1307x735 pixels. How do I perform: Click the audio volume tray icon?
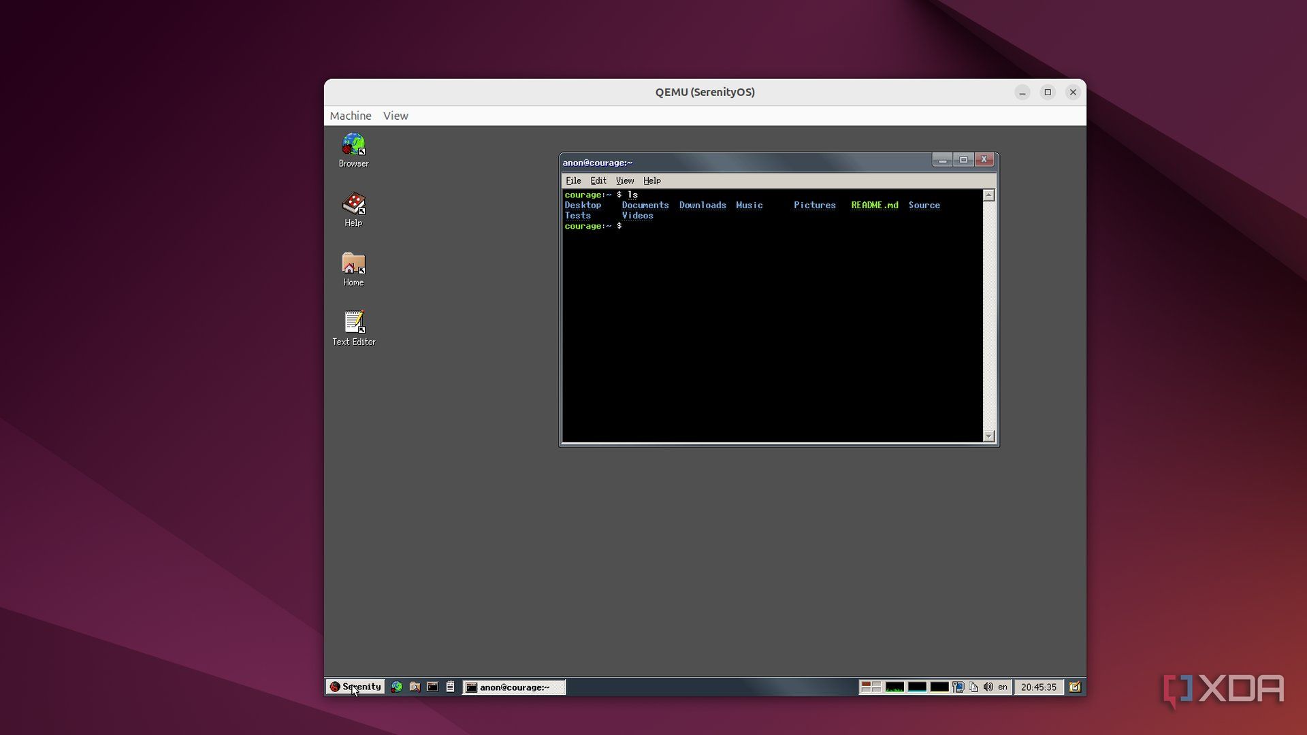[988, 687]
